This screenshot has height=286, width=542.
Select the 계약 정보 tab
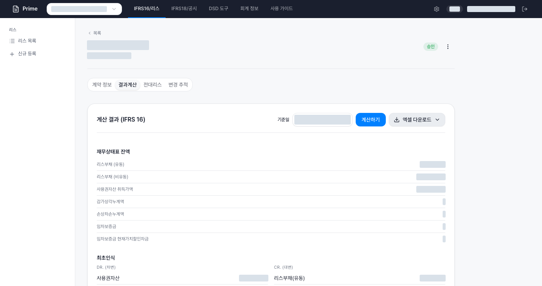pos(102,85)
